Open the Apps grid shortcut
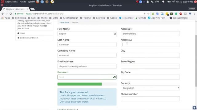 pyautogui.click(x=6, y=18)
